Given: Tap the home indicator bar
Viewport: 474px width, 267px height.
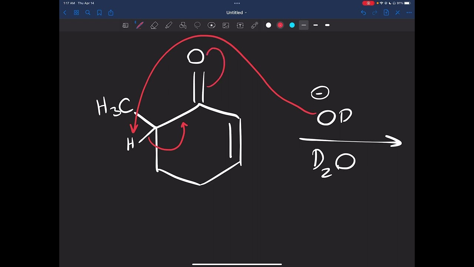Looking at the screenshot, I should pos(237,264).
